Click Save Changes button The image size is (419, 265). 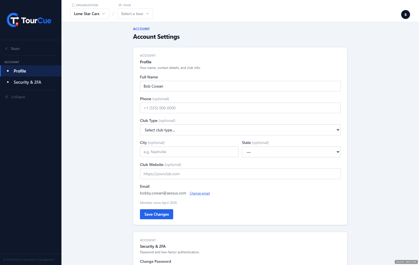click(156, 214)
